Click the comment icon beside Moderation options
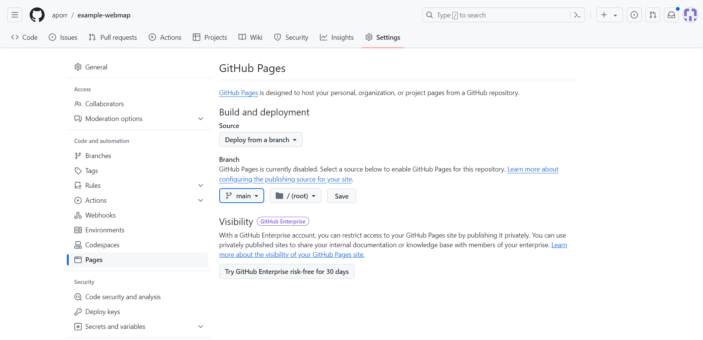The width and height of the screenshot is (703, 340). tap(78, 119)
